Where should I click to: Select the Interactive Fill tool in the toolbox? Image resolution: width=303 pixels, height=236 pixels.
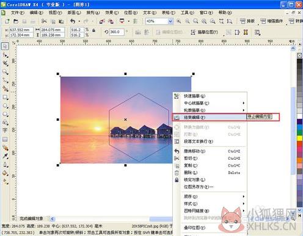[x=5, y=182]
